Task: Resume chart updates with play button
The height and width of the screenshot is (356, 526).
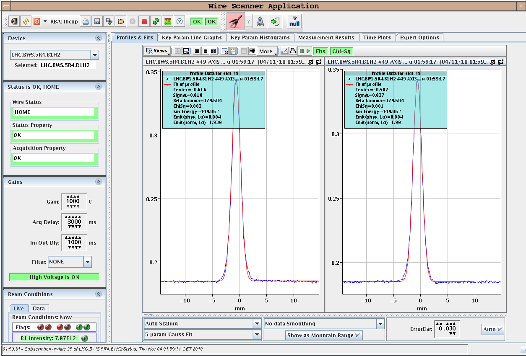Action: click(x=308, y=51)
